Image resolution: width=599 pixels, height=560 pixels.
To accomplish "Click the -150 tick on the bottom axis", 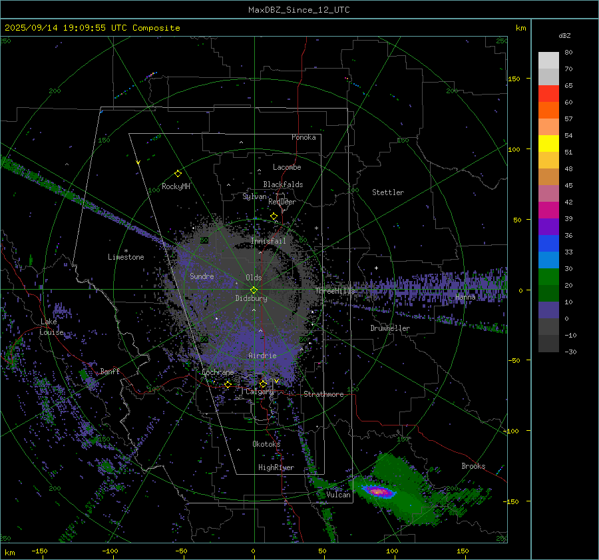I will click(39, 551).
